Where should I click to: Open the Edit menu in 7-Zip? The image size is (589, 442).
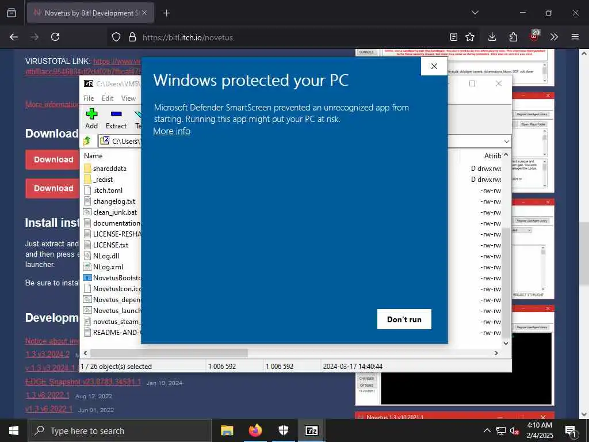[108, 98]
